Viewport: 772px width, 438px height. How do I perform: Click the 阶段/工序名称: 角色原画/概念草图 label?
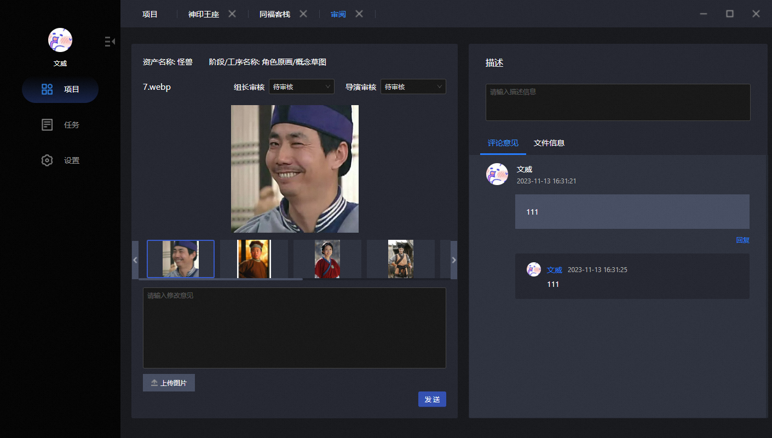[x=268, y=62]
